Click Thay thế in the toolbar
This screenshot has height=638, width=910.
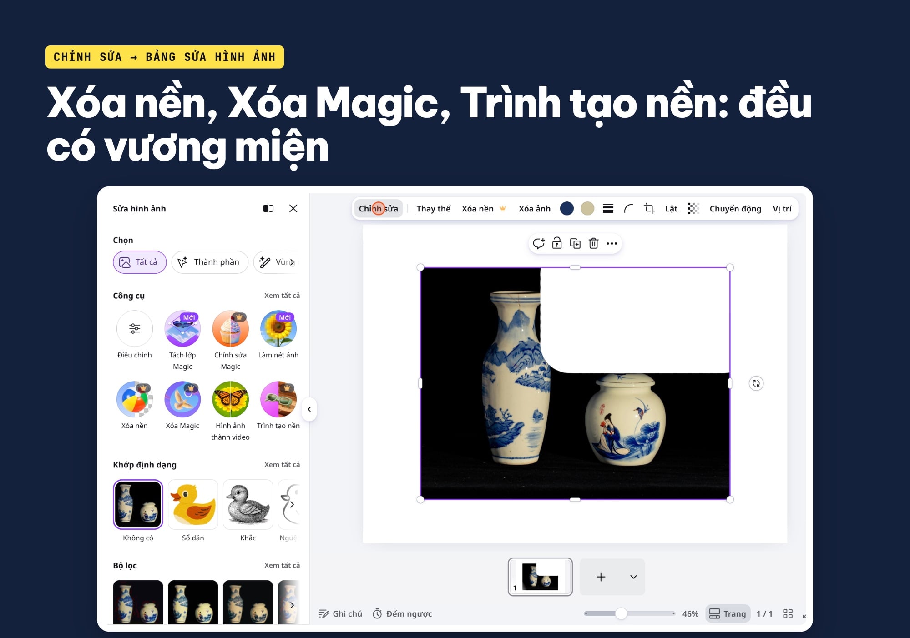[433, 209]
